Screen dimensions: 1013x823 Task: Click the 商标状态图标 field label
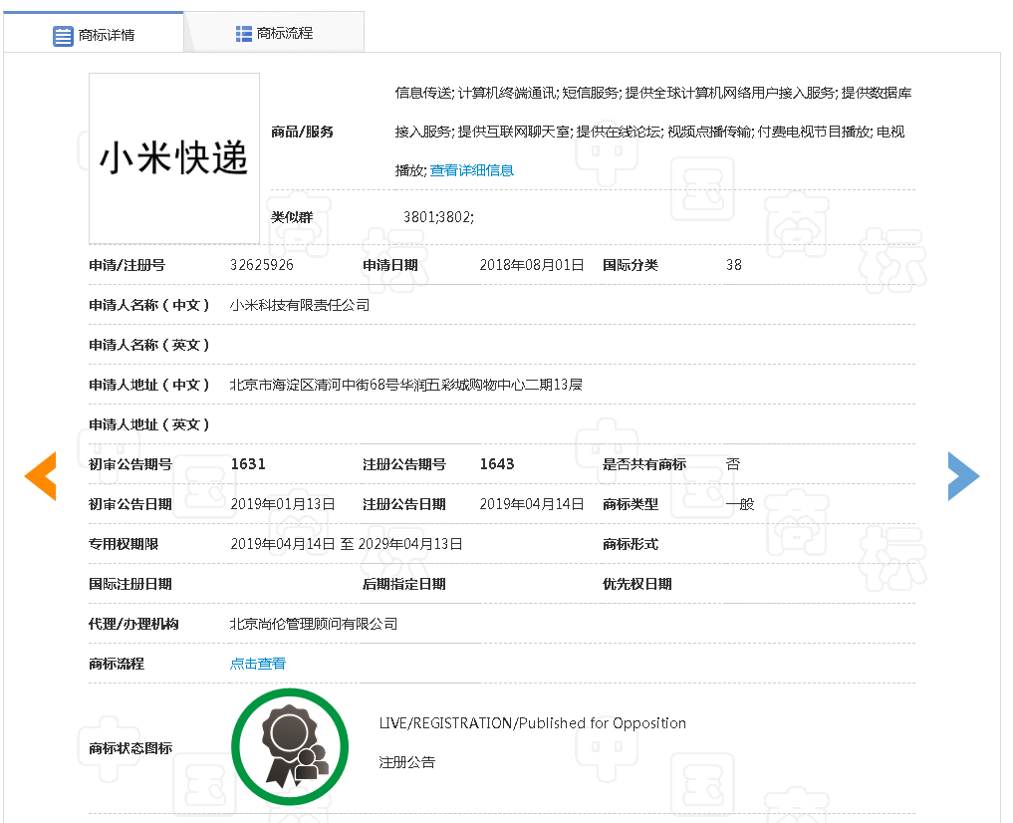[x=130, y=748]
